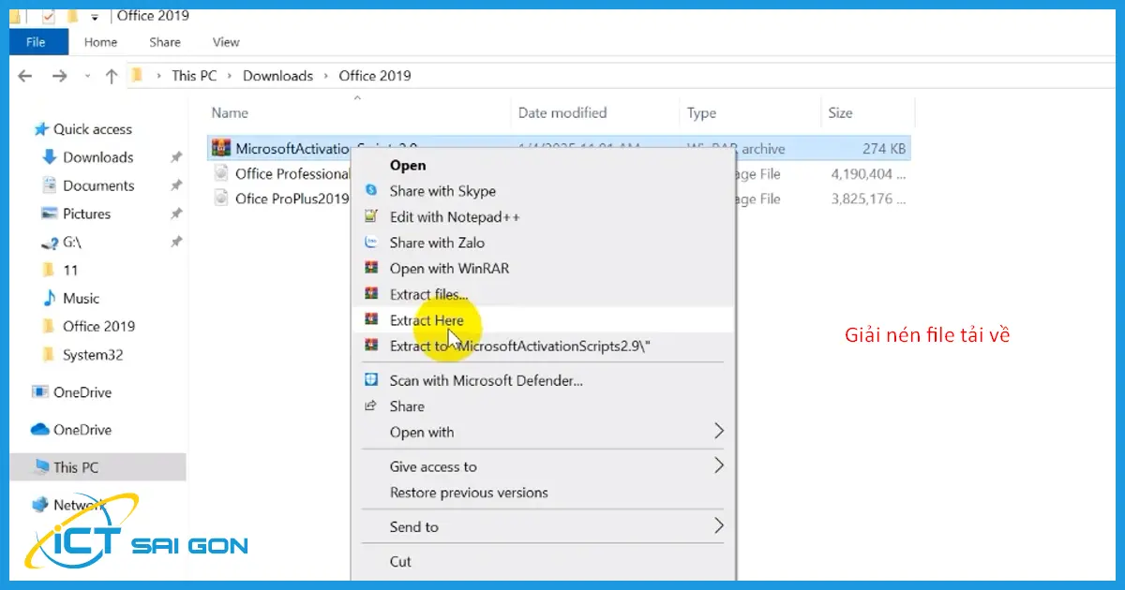
Task: Click the Notepad++ icon in menu
Action: [371, 216]
